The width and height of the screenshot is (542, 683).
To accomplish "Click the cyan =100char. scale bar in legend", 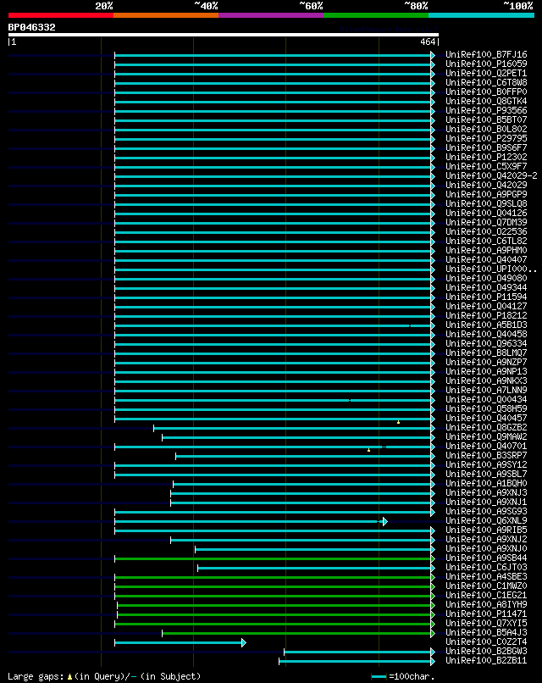I will [x=379, y=676].
